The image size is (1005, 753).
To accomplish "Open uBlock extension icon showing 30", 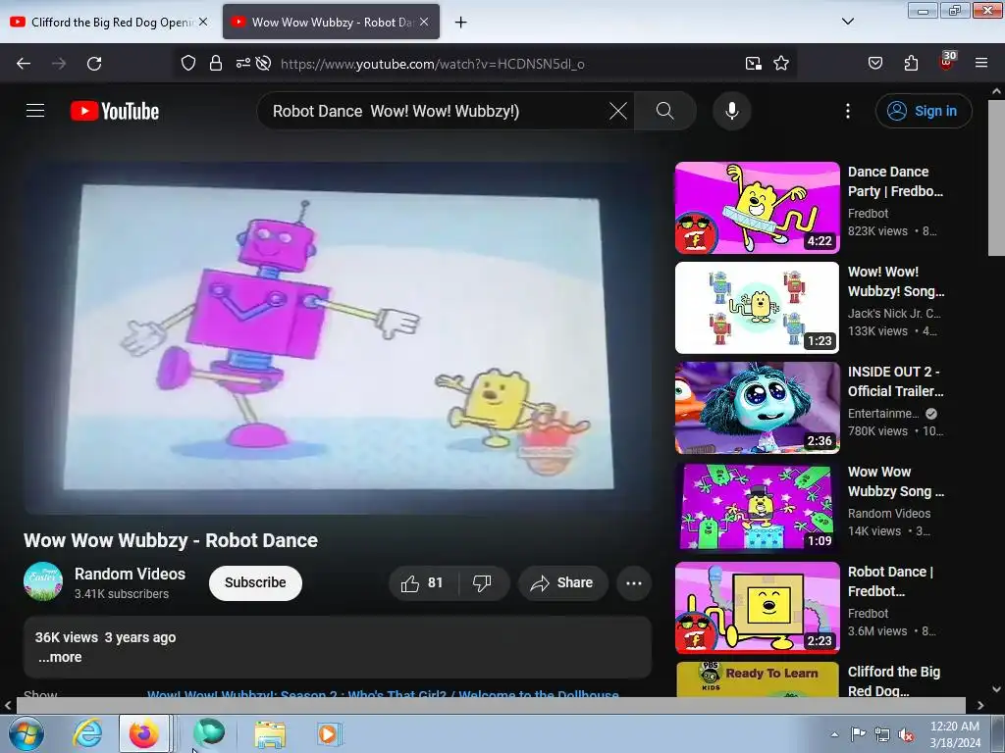I will pyautogui.click(x=947, y=61).
